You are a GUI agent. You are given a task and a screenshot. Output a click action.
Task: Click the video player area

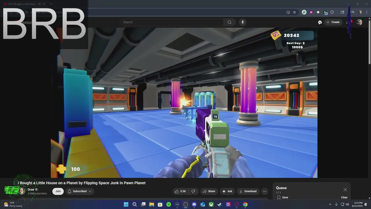coord(184,103)
